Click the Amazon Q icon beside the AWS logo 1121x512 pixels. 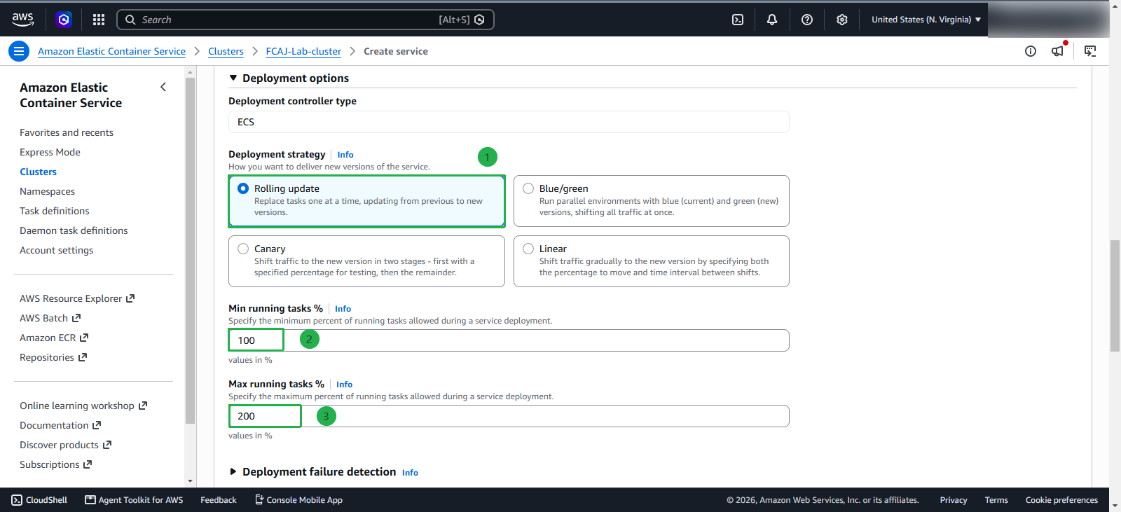click(64, 20)
